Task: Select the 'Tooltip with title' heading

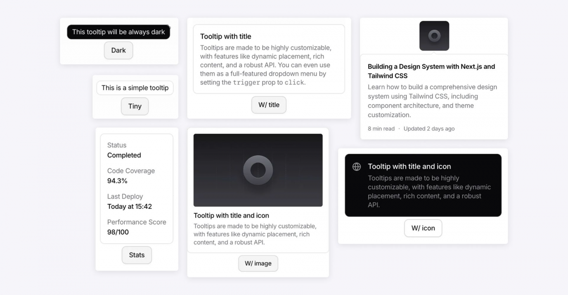Action: click(226, 36)
